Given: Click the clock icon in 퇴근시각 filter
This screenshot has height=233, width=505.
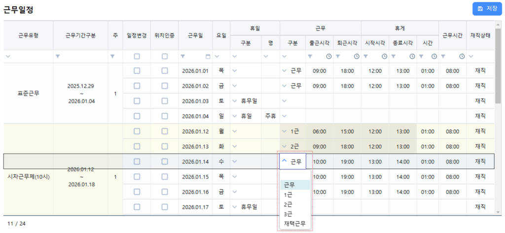Looking at the screenshot, I should click(x=356, y=57).
